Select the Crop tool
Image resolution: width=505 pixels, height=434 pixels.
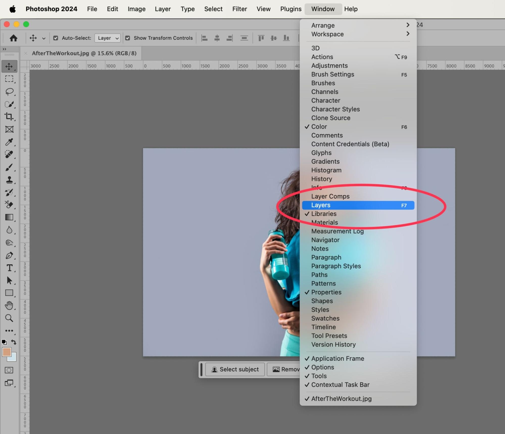(x=9, y=116)
